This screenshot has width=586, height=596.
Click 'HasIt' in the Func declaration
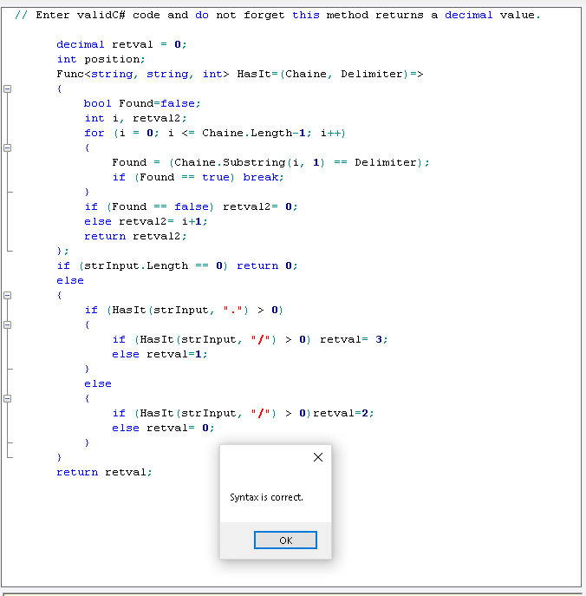pyautogui.click(x=254, y=74)
